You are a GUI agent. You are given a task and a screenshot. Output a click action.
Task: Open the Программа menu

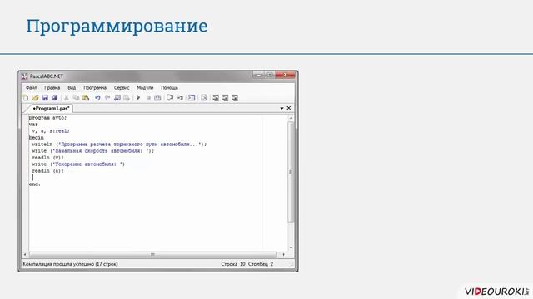pos(95,88)
